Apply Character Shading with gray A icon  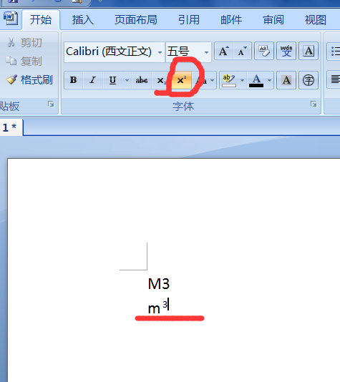pyautogui.click(x=286, y=80)
